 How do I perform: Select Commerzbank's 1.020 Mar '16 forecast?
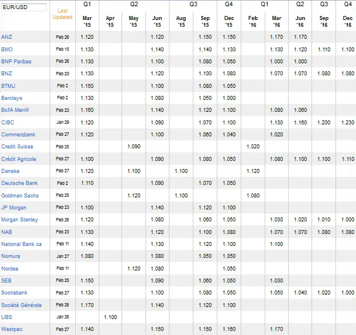tap(277, 135)
